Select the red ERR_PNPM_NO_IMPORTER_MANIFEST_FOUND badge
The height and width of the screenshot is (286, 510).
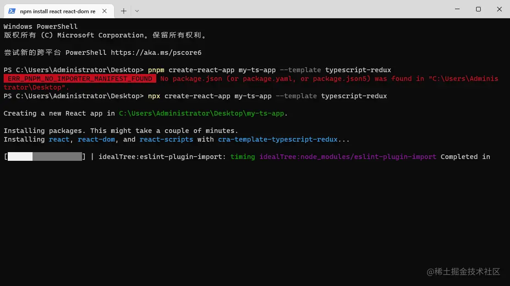[80, 78]
